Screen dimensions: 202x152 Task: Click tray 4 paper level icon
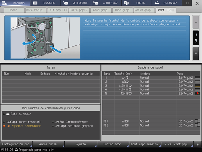197,90
